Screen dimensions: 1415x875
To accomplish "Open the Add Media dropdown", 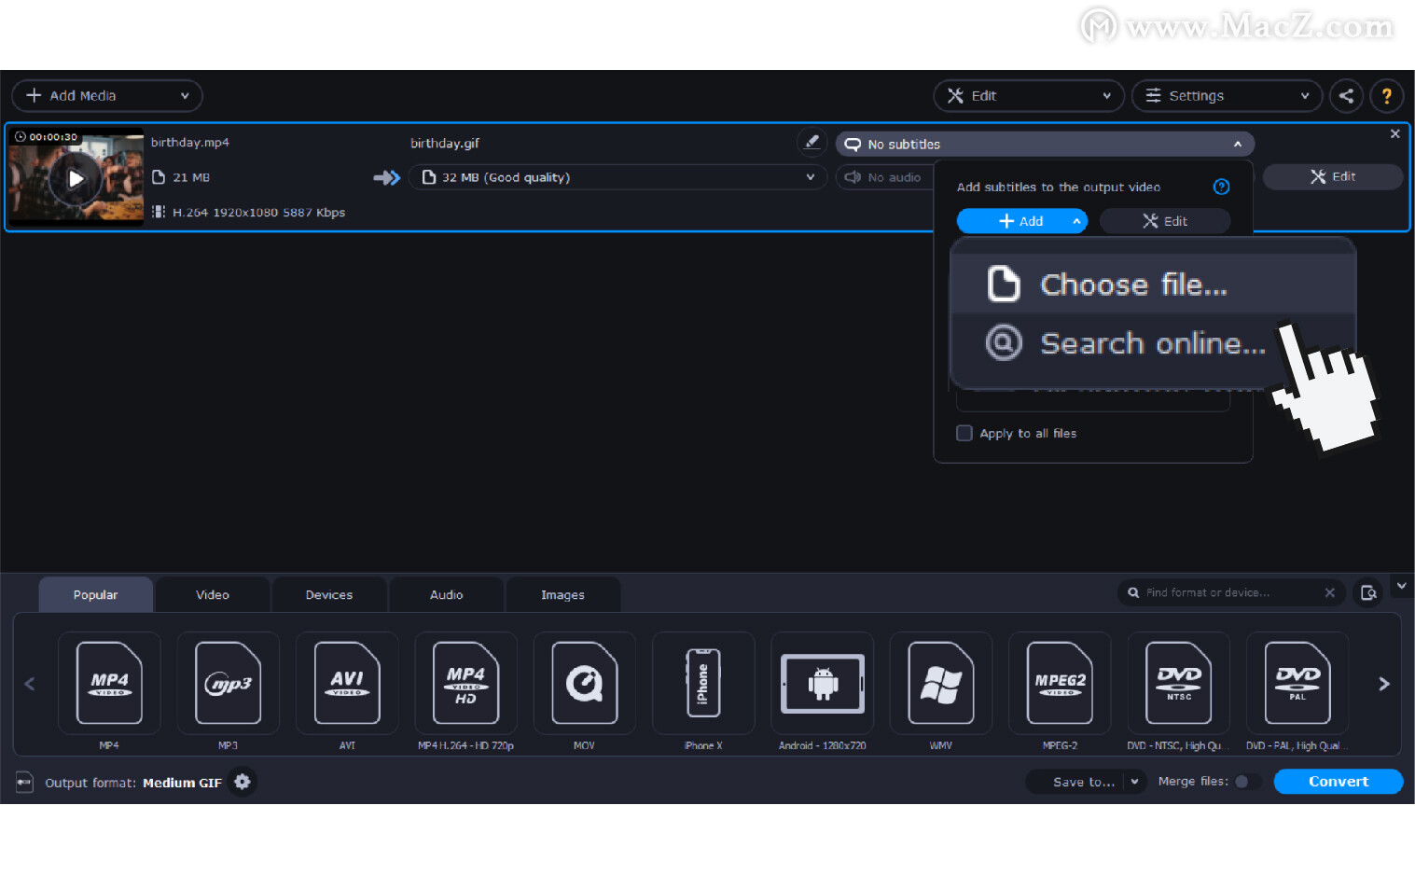I will pos(106,95).
